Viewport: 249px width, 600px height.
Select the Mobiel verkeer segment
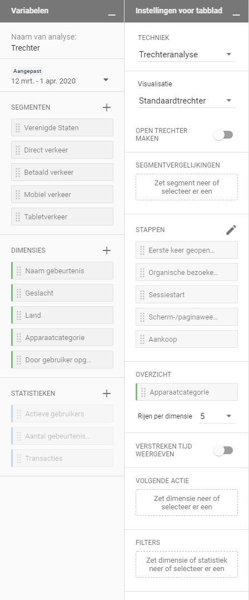[62, 194]
